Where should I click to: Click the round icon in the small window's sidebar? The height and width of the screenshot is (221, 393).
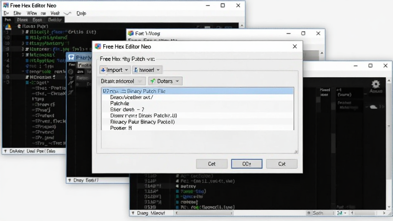point(71,72)
